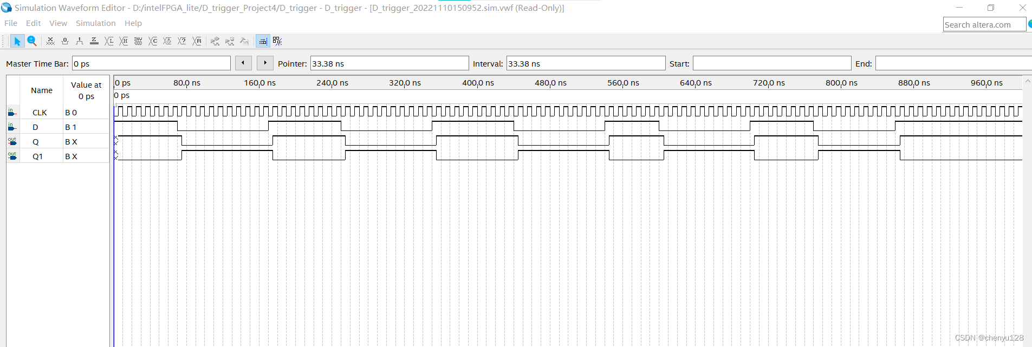Apply Weak High (H) to signal
The height and width of the screenshot is (347, 1032).
(x=124, y=41)
